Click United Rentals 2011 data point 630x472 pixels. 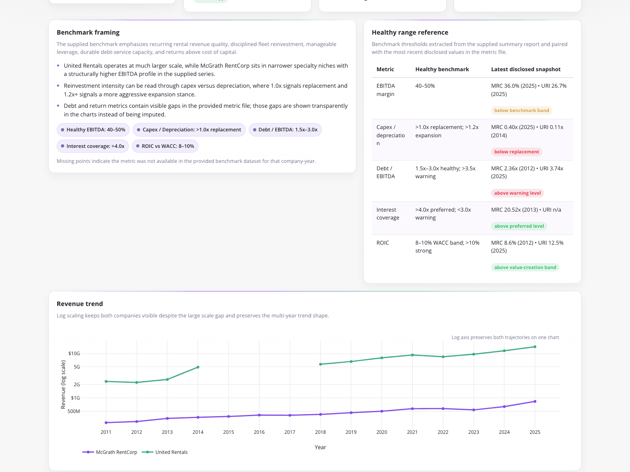pyautogui.click(x=106, y=382)
